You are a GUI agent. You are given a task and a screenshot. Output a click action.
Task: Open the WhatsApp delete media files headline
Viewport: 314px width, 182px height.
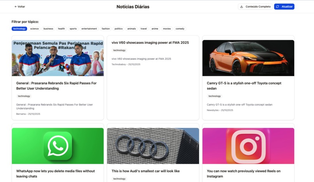[x=55, y=173]
